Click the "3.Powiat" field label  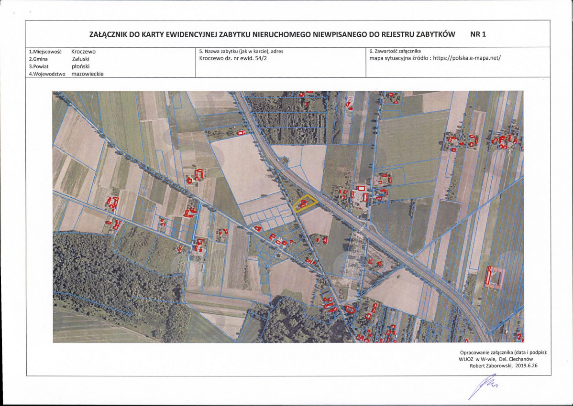39,67
